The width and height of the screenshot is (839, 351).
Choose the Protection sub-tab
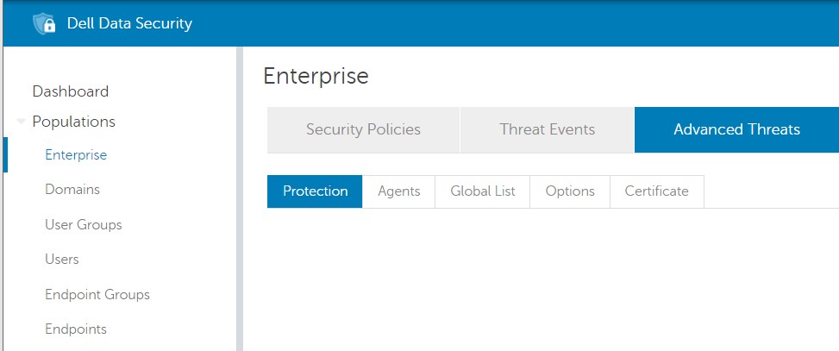pos(315,191)
